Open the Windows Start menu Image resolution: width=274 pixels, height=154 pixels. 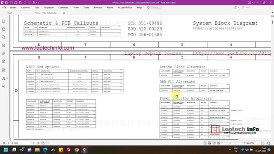coord(6,150)
